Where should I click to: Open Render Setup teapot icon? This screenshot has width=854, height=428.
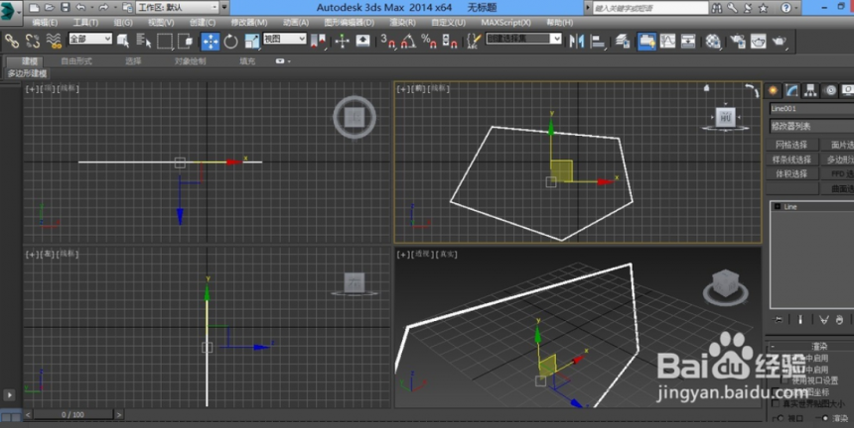coord(738,41)
